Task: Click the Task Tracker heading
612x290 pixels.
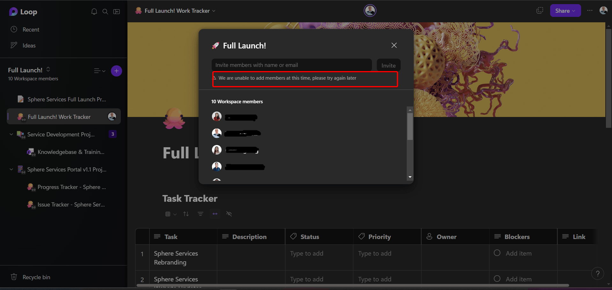Action: [x=190, y=199]
